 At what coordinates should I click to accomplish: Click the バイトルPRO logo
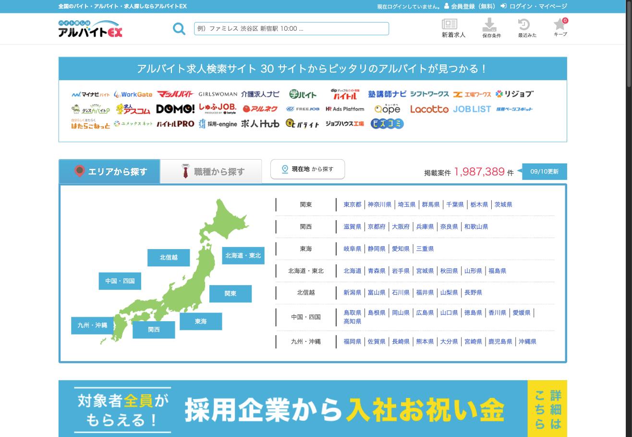[x=175, y=124]
